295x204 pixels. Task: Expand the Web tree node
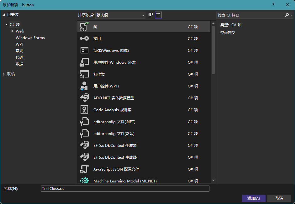(12, 31)
